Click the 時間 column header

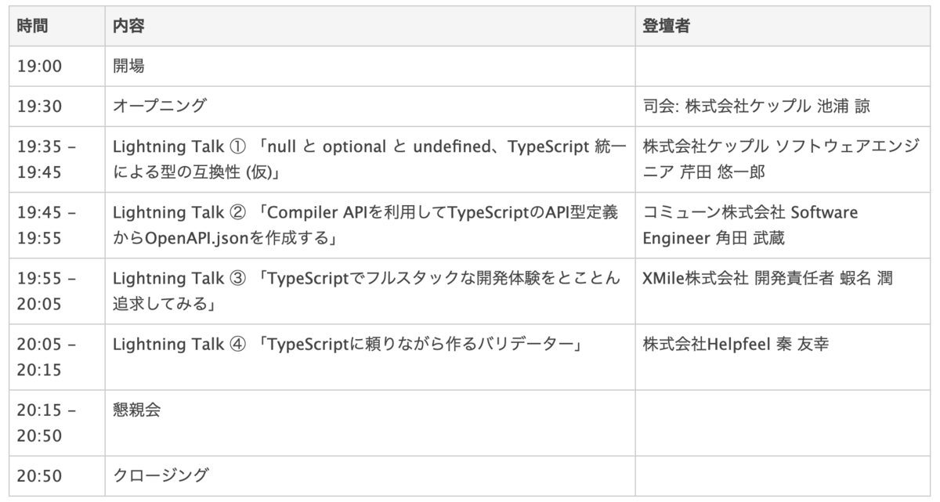pos(33,26)
